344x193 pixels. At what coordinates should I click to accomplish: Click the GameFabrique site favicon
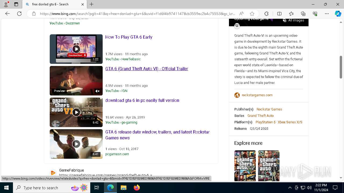coord(53,173)
